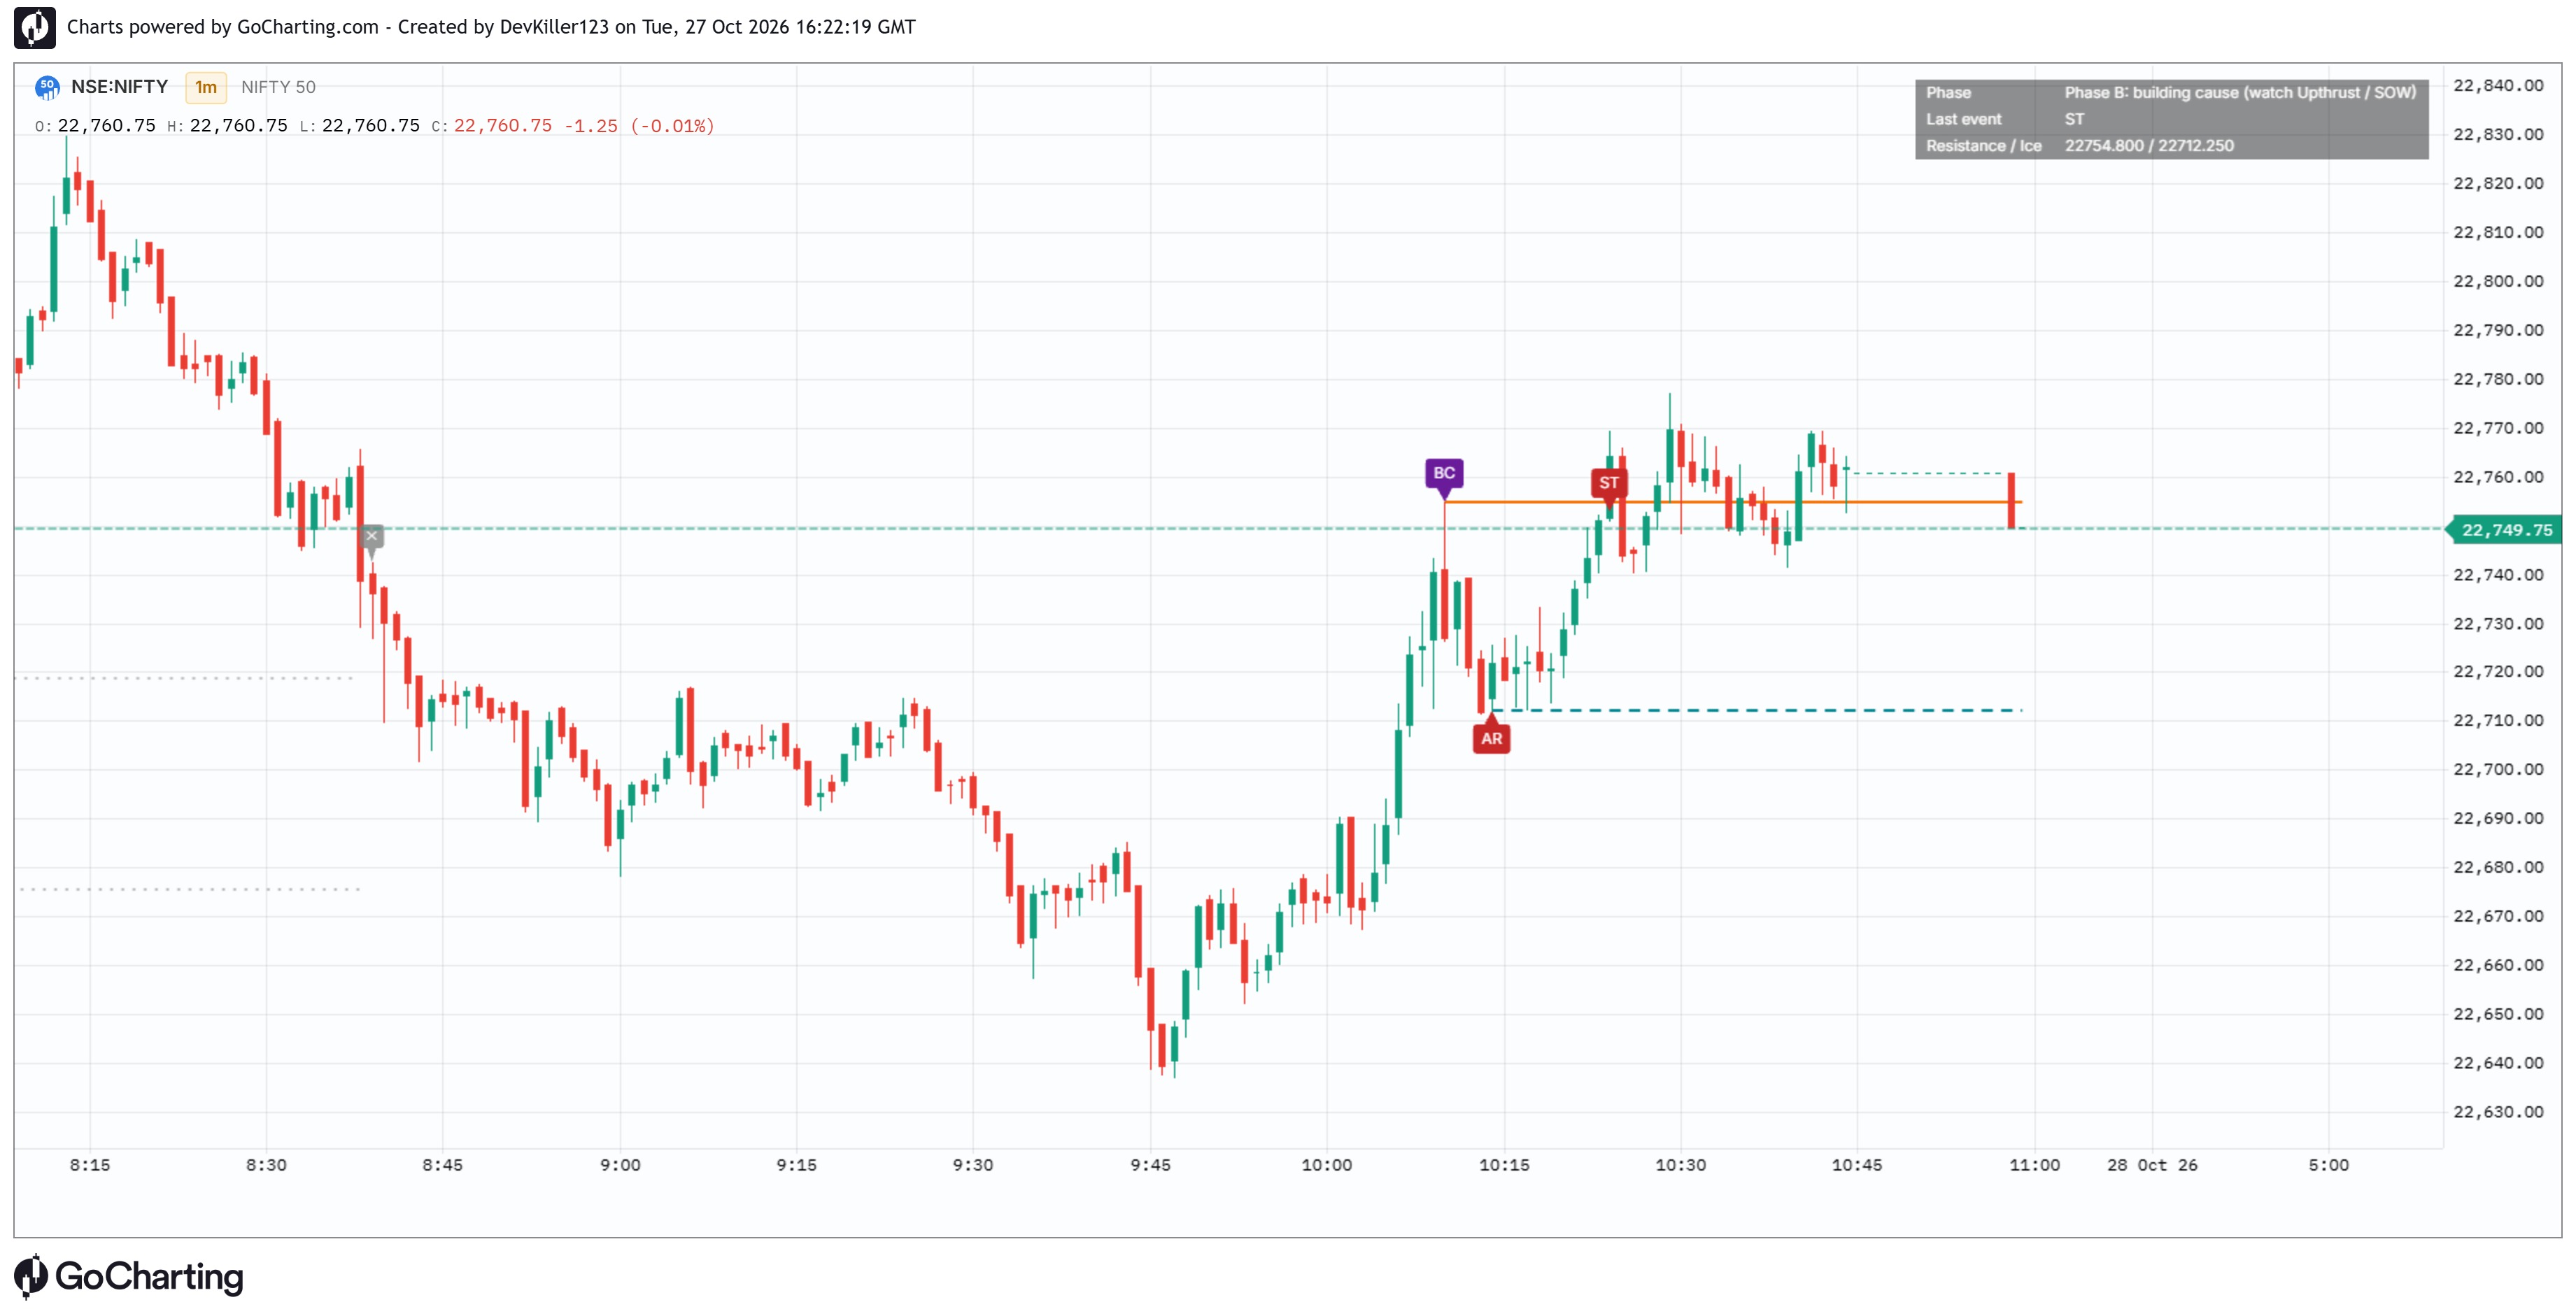The width and height of the screenshot is (2576, 1316).
Task: Click the gray X marker on price line
Action: [x=371, y=536]
